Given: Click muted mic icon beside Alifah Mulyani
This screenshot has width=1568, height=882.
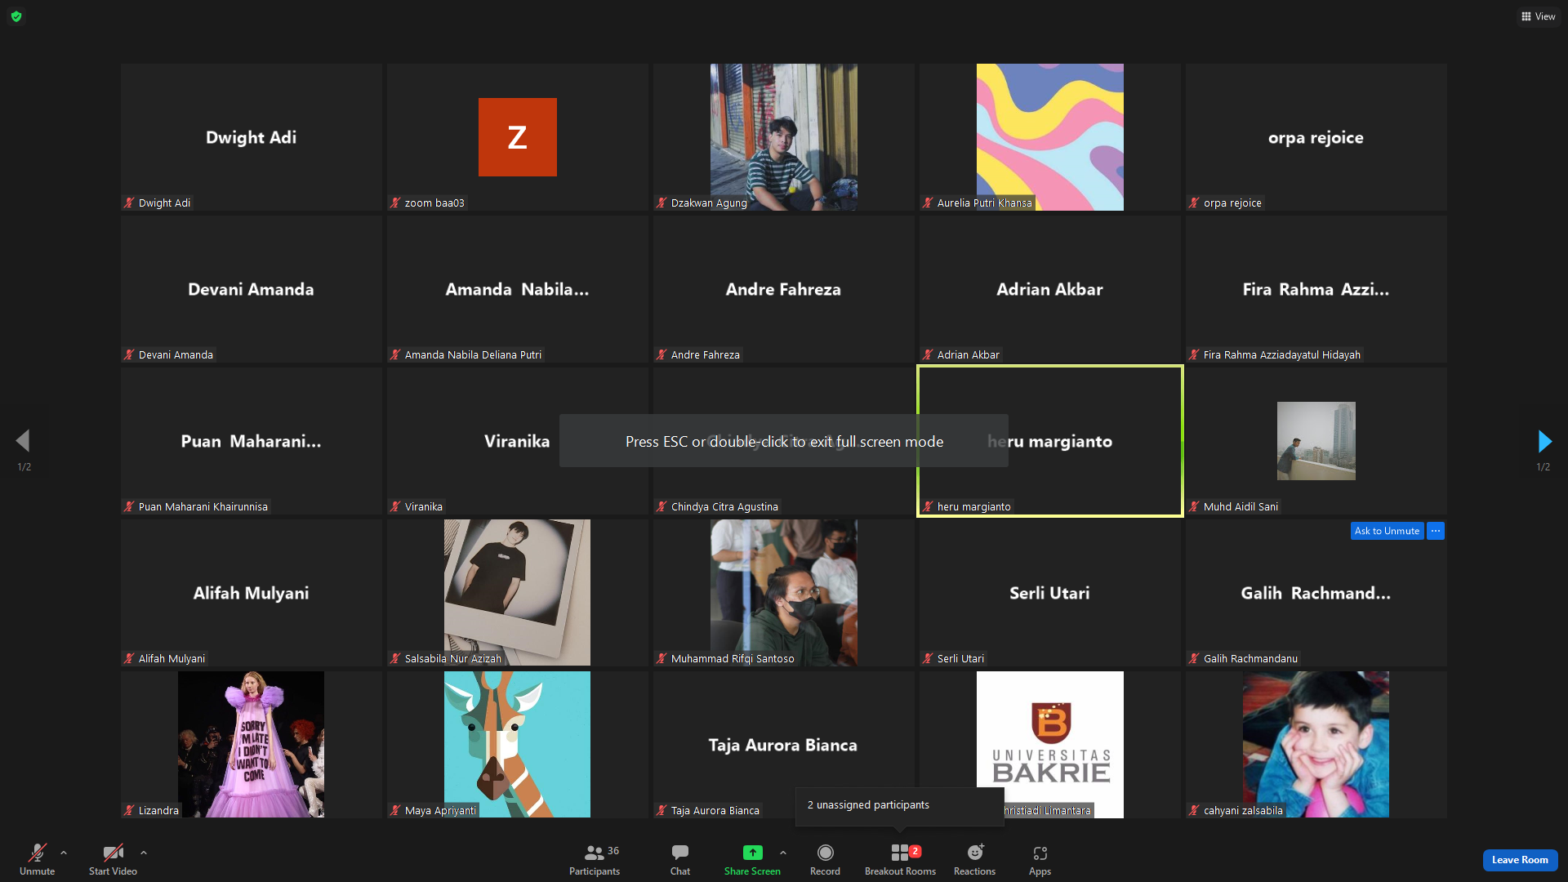Looking at the screenshot, I should [x=129, y=659].
